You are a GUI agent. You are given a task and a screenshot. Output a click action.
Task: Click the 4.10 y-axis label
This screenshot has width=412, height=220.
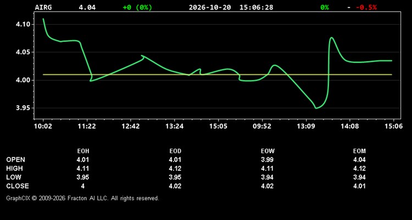coord(23,24)
